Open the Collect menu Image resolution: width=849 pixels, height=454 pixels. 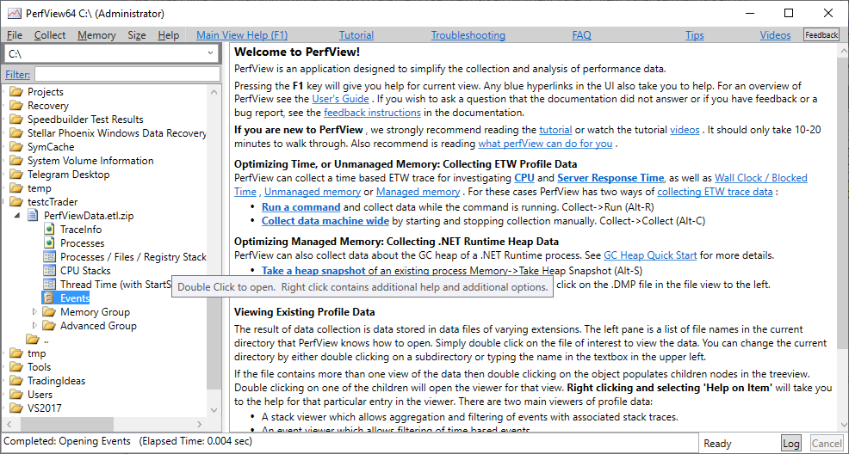point(50,35)
